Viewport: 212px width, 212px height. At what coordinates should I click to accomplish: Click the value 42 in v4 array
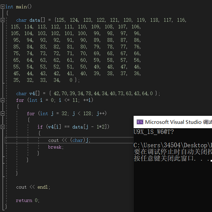[x=56, y=93]
